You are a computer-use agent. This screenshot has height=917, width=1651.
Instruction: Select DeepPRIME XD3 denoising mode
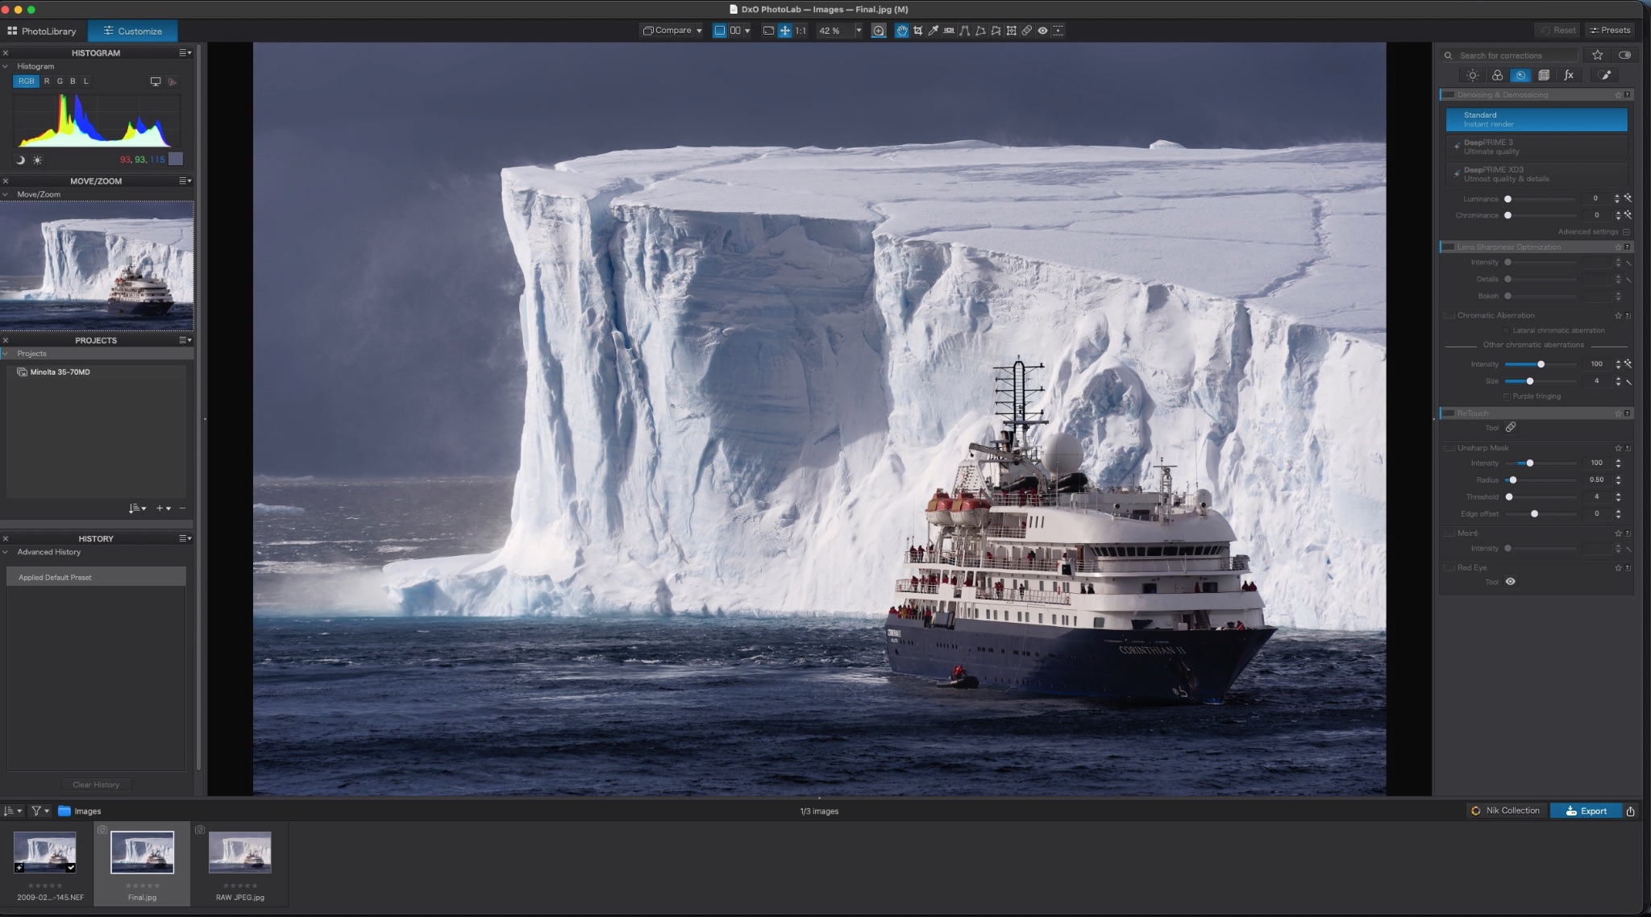pyautogui.click(x=1536, y=174)
